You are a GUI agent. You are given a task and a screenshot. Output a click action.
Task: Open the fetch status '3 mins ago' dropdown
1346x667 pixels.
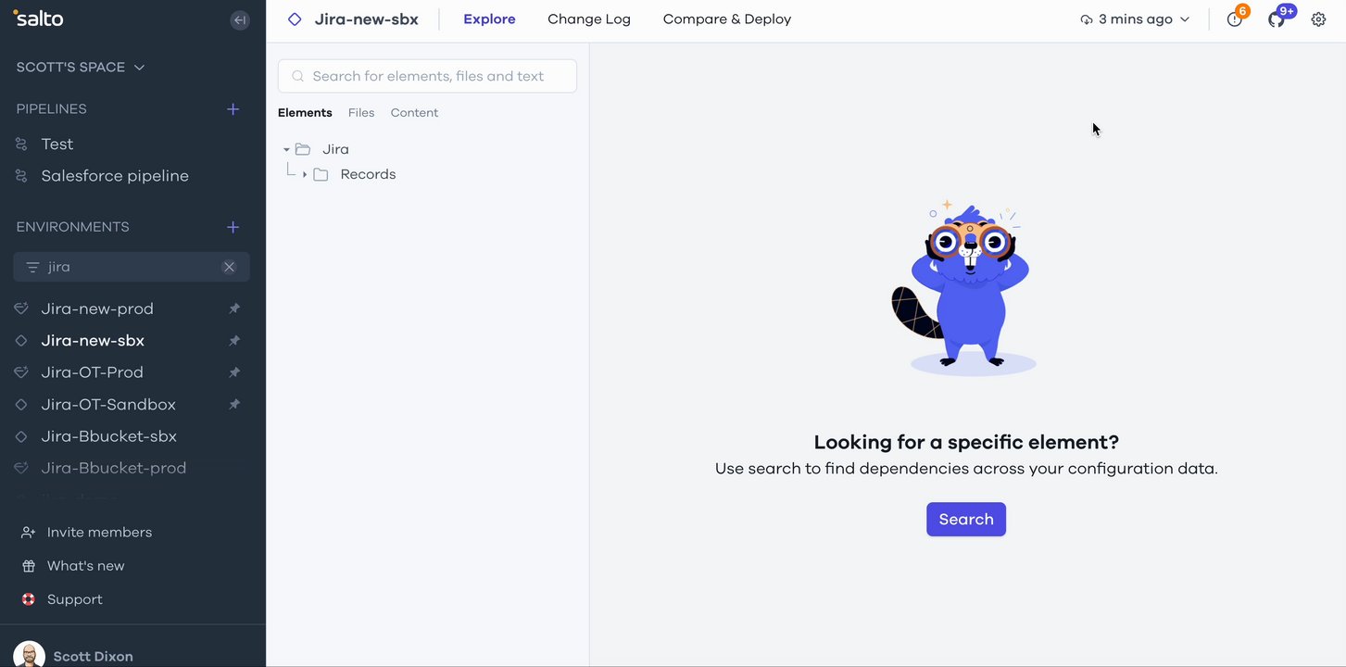pos(1135,19)
